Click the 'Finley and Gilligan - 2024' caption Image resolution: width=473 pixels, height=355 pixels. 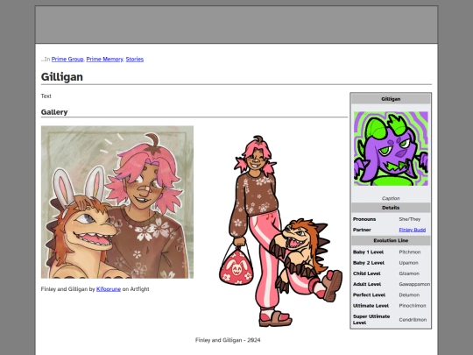228,340
